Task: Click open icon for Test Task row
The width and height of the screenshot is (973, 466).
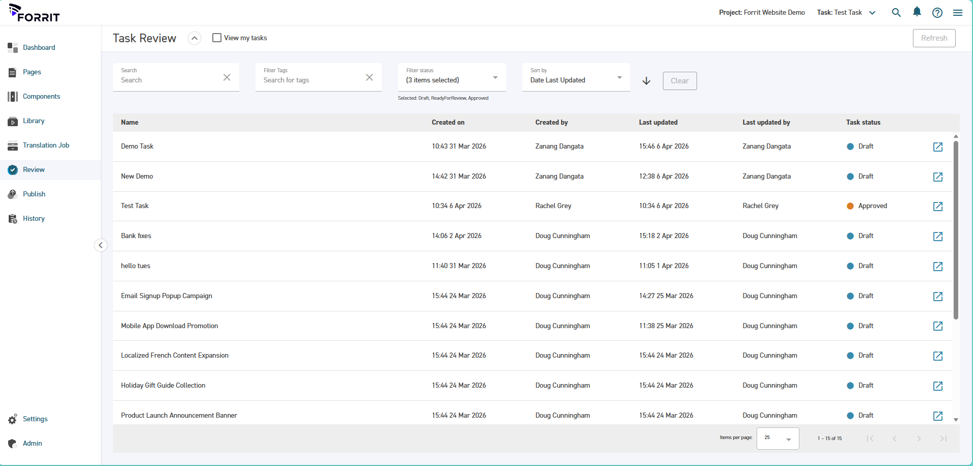Action: (938, 207)
